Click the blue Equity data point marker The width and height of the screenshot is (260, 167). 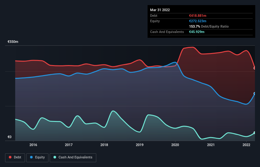(255, 94)
